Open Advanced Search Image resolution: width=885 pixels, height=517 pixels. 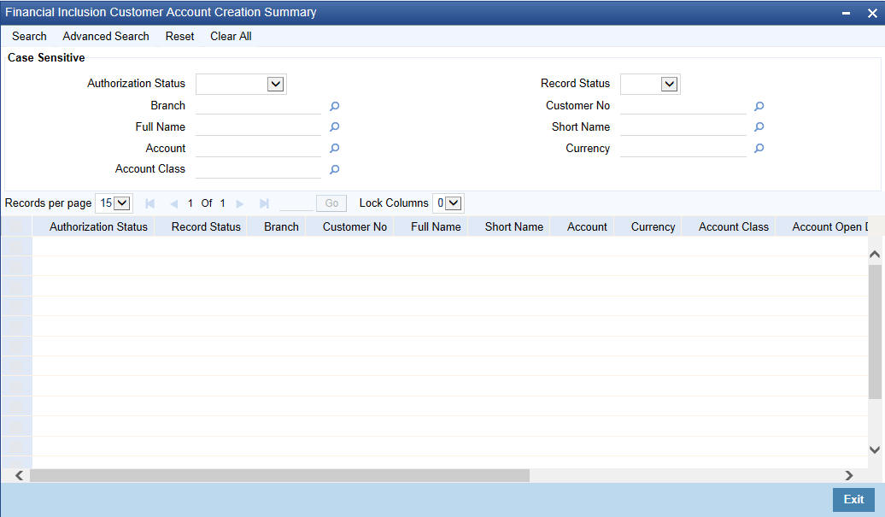click(x=106, y=36)
